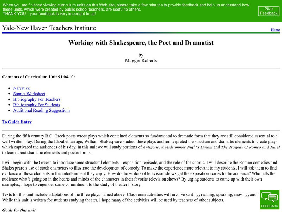Click the Contents of Curriculum Unit heading
This screenshot has width=282, height=212.
(38, 77)
